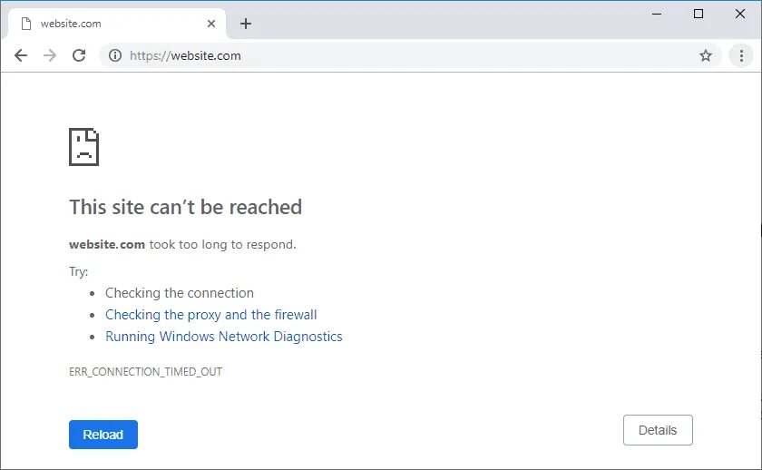Viewport: 762px width, 470px height.
Task: Close the website.com tab
Action: tap(211, 24)
